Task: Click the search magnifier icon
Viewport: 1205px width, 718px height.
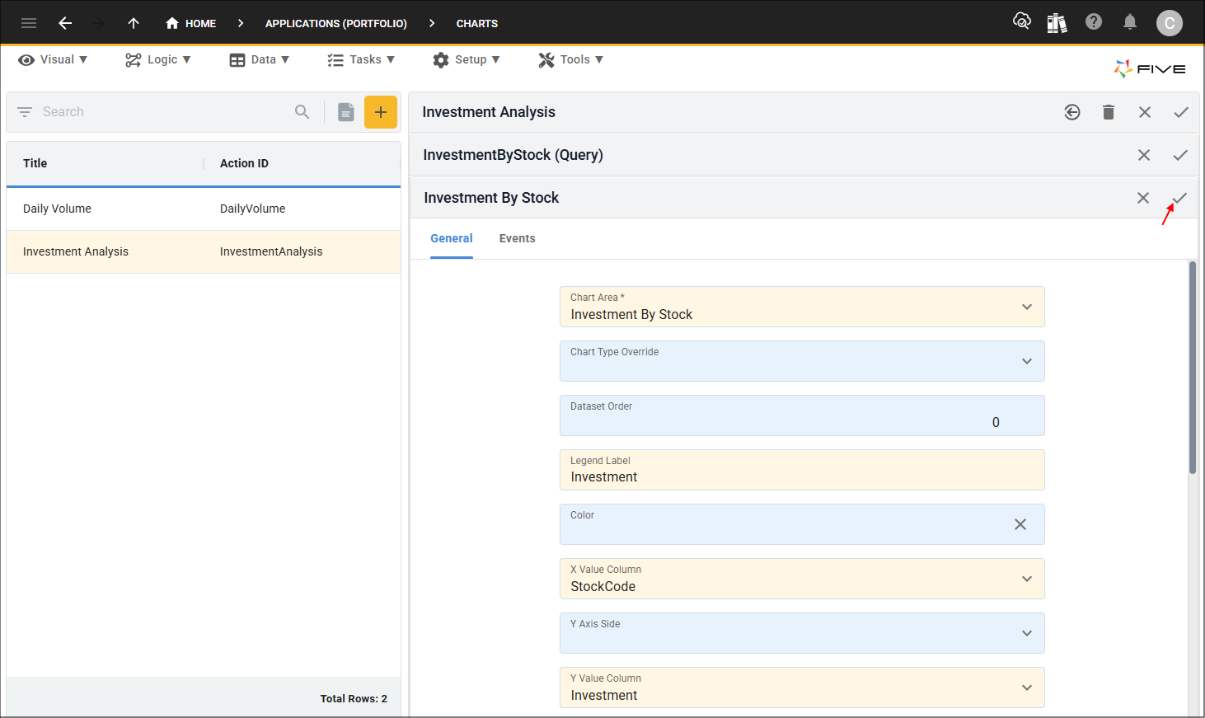Action: pyautogui.click(x=302, y=112)
